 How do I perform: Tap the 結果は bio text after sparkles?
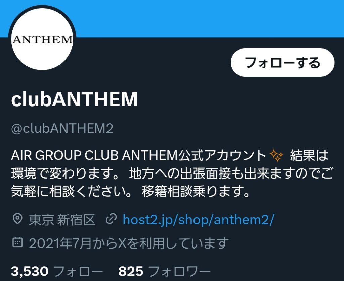(309, 155)
